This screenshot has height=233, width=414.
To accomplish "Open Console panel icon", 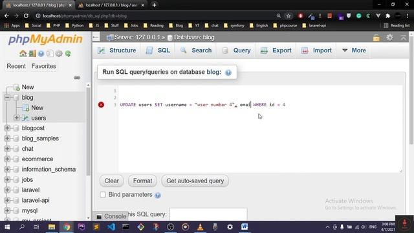I will [x=99, y=217].
